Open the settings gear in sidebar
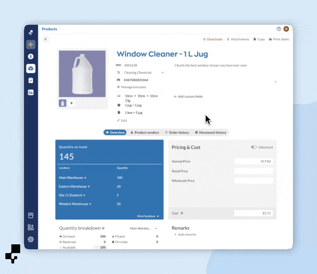 pyautogui.click(x=31, y=239)
